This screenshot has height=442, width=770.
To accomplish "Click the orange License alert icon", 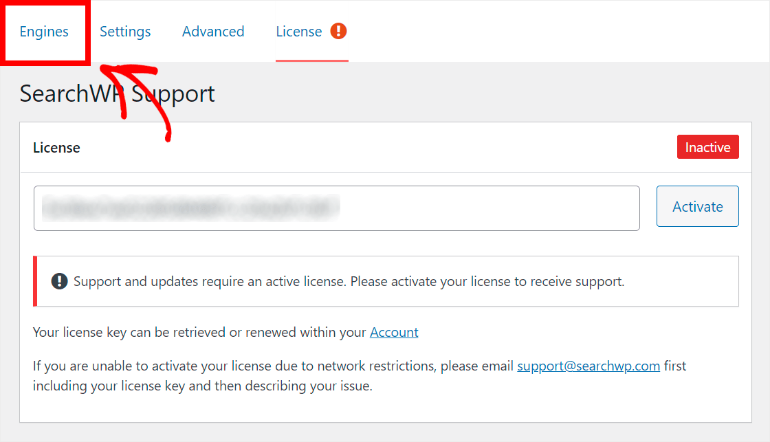I will [338, 31].
